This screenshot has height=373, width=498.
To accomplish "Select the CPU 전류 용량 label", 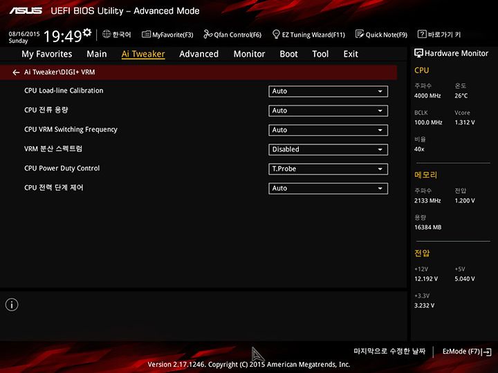I will (46, 110).
